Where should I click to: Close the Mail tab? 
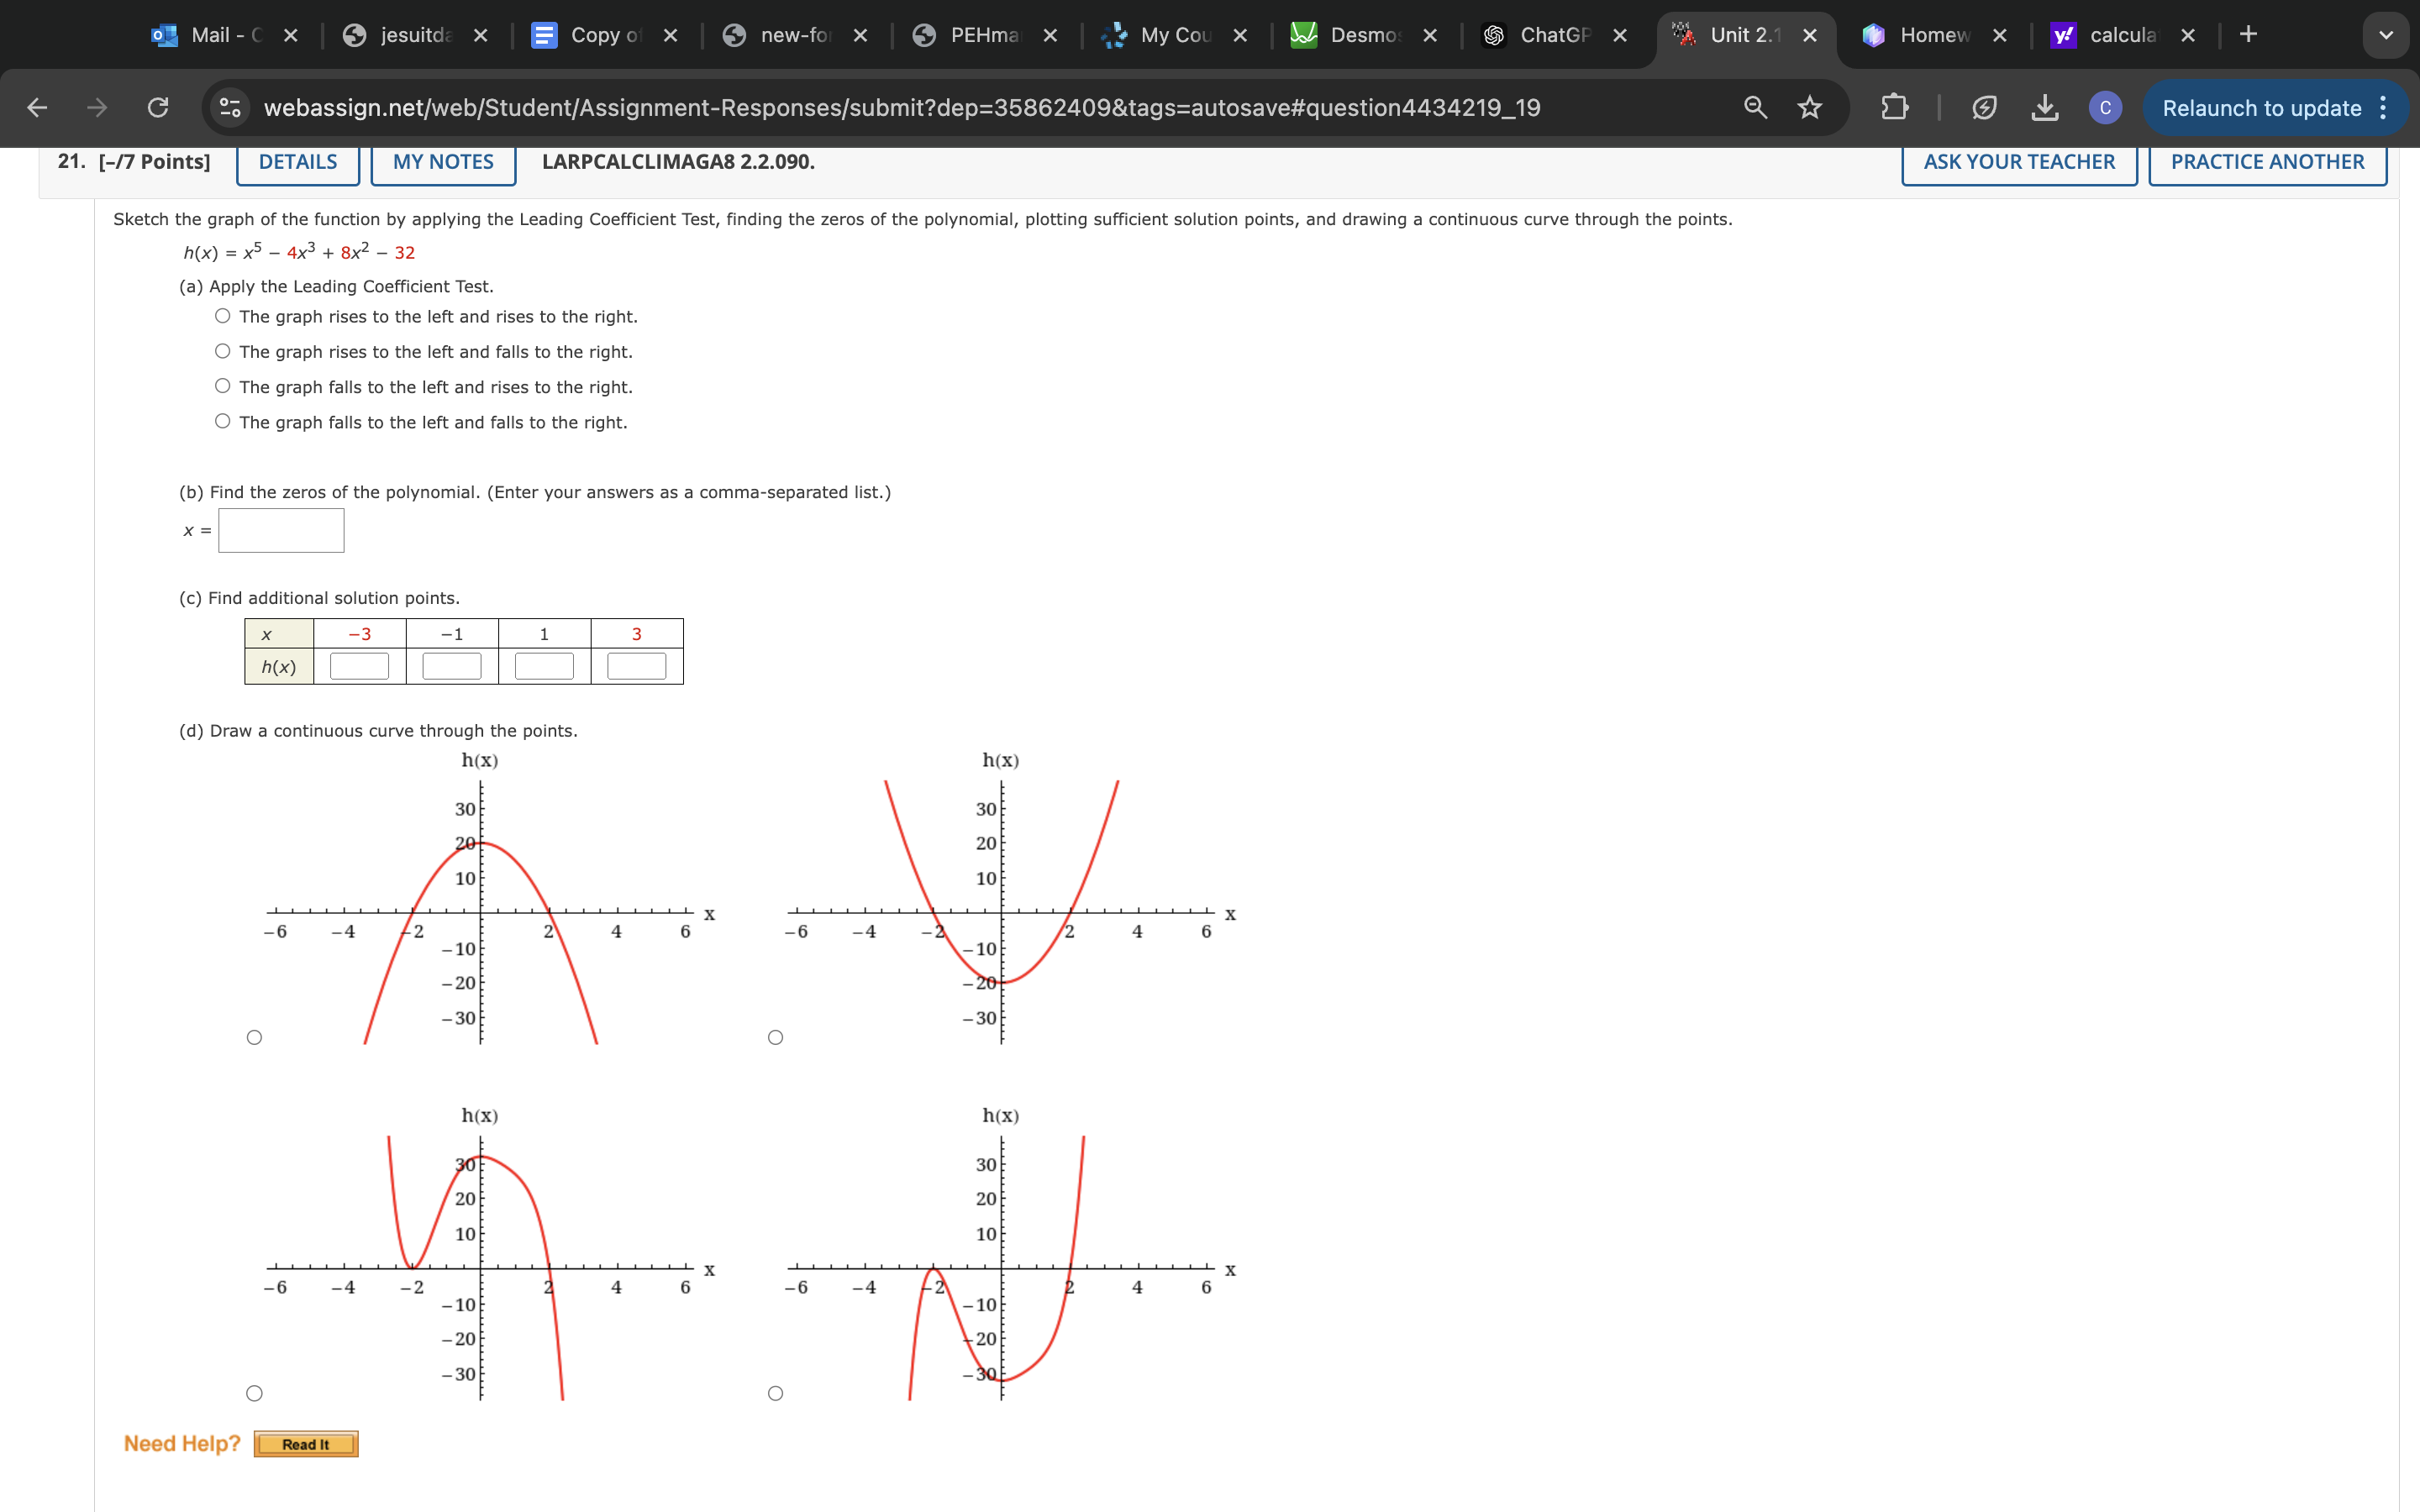(290, 35)
